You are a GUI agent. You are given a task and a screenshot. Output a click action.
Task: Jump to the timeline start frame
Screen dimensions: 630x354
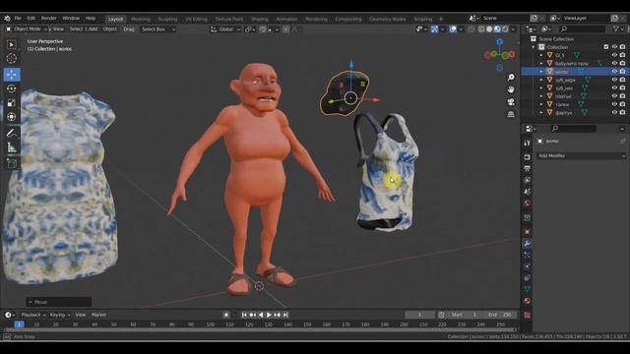coord(244,315)
